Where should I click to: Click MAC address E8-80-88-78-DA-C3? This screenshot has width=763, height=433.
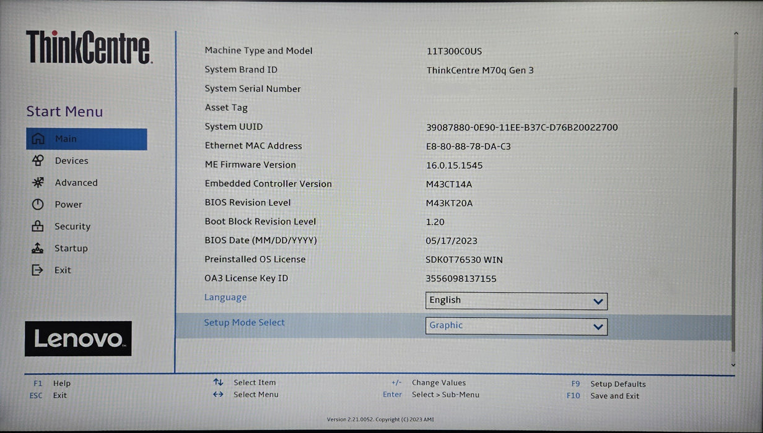468,147
